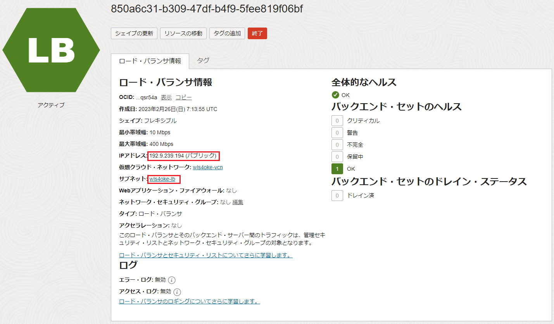
Task: Switch to the ロード・バランサ情報 tab
Action: click(x=150, y=61)
